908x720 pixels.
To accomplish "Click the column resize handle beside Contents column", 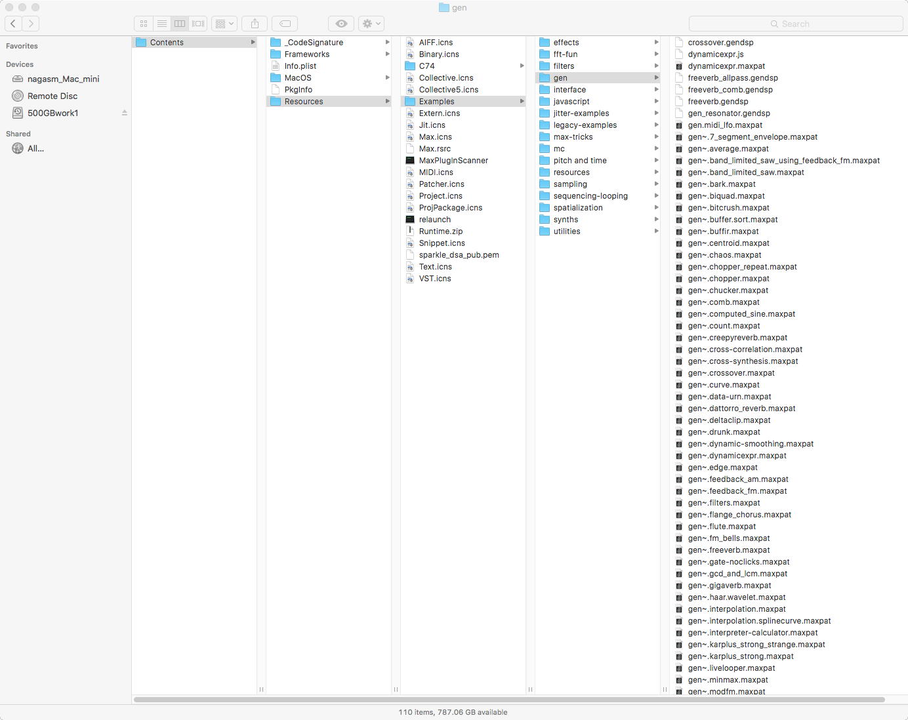I will click(x=261, y=689).
